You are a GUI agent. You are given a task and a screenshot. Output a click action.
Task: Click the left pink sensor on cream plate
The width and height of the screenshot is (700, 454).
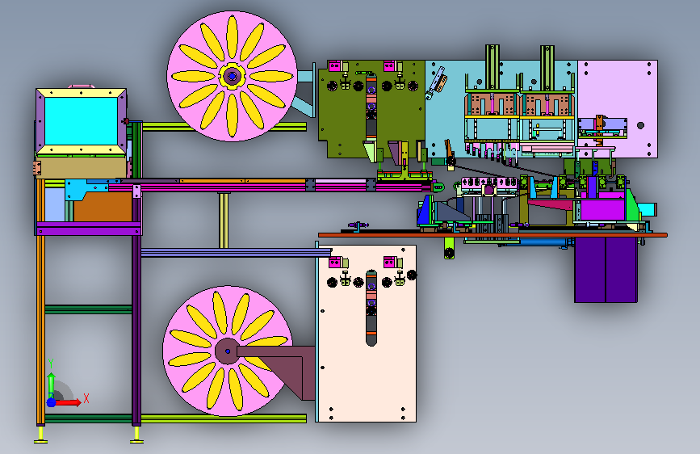click(x=335, y=263)
